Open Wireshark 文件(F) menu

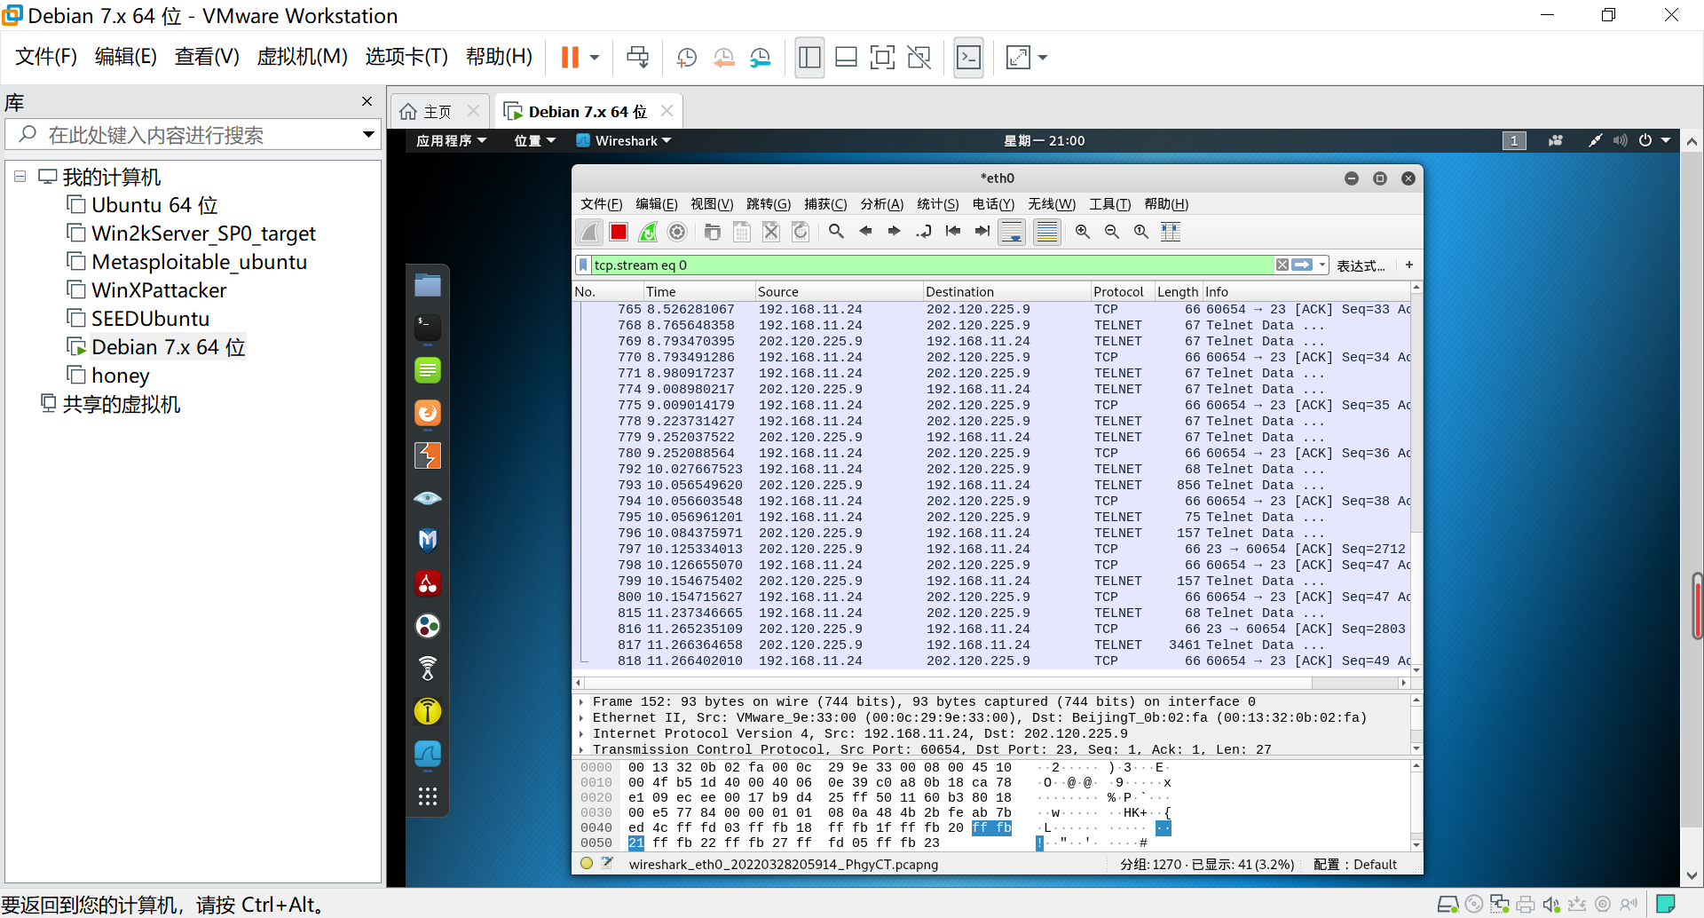(x=602, y=204)
